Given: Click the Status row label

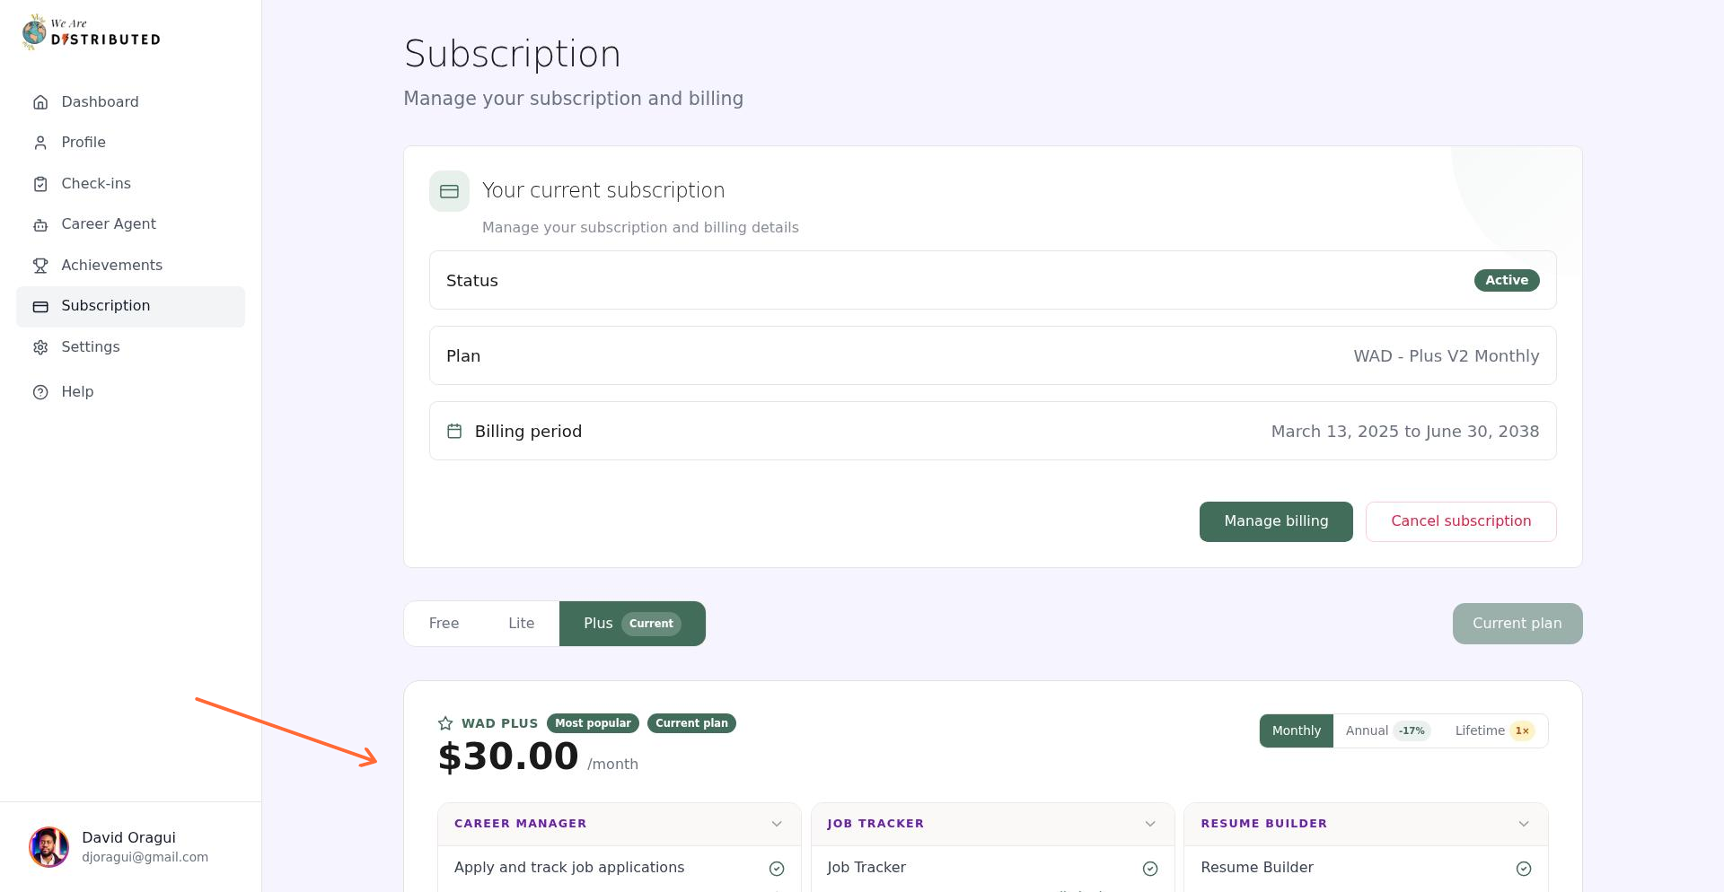Looking at the screenshot, I should click(471, 281).
